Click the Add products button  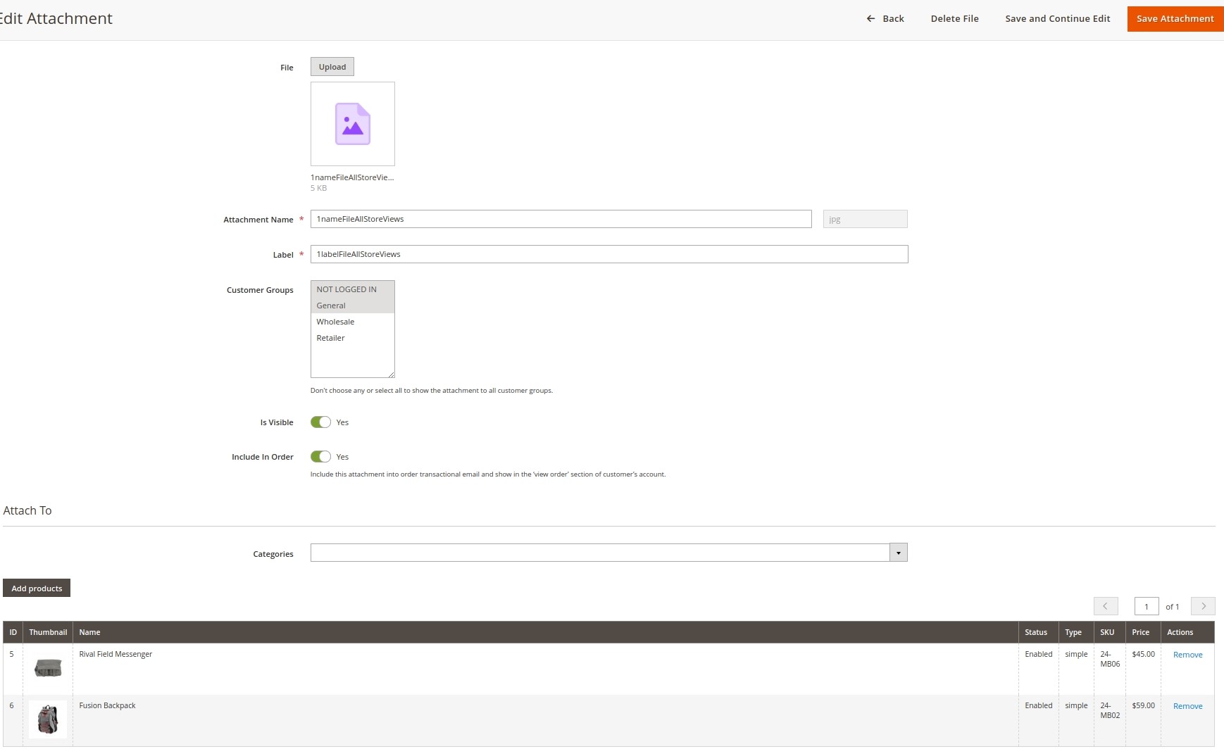point(37,588)
